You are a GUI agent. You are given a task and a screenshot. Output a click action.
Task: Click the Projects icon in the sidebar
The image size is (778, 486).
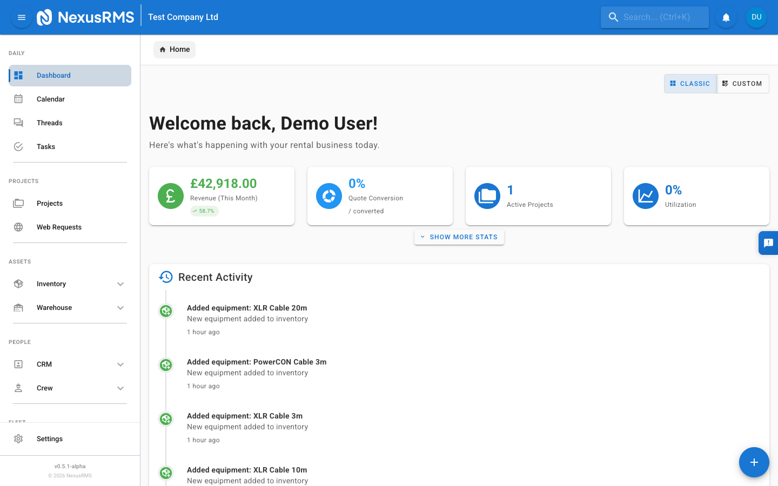tap(18, 203)
